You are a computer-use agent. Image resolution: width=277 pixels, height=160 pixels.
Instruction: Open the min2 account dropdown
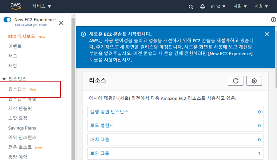coord(218,6)
